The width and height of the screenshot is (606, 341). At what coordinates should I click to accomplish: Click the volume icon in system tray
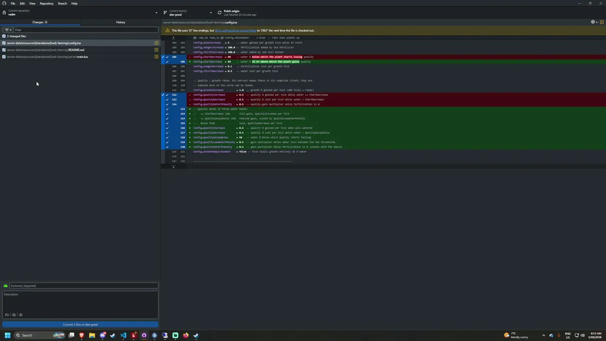[582, 335]
